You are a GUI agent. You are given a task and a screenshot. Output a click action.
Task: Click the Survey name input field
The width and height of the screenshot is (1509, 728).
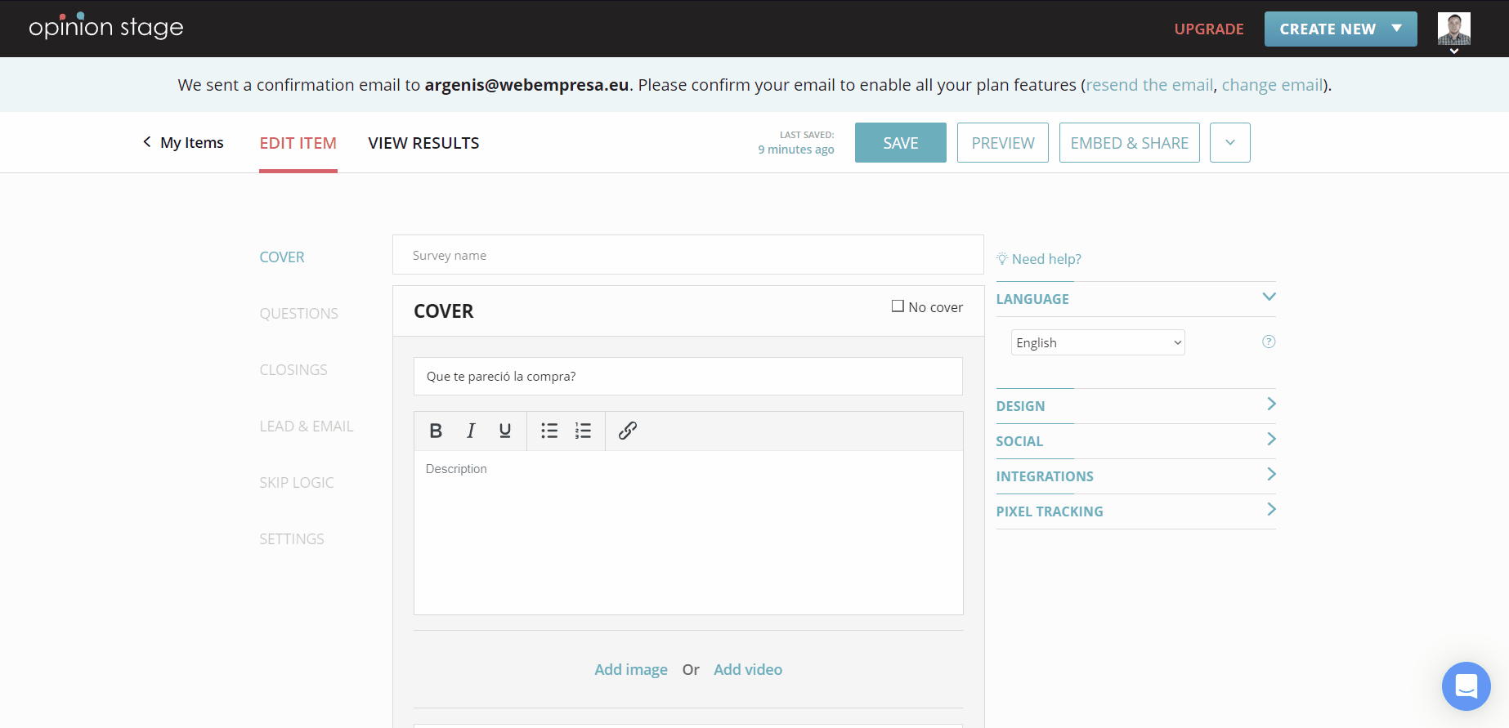pos(687,256)
